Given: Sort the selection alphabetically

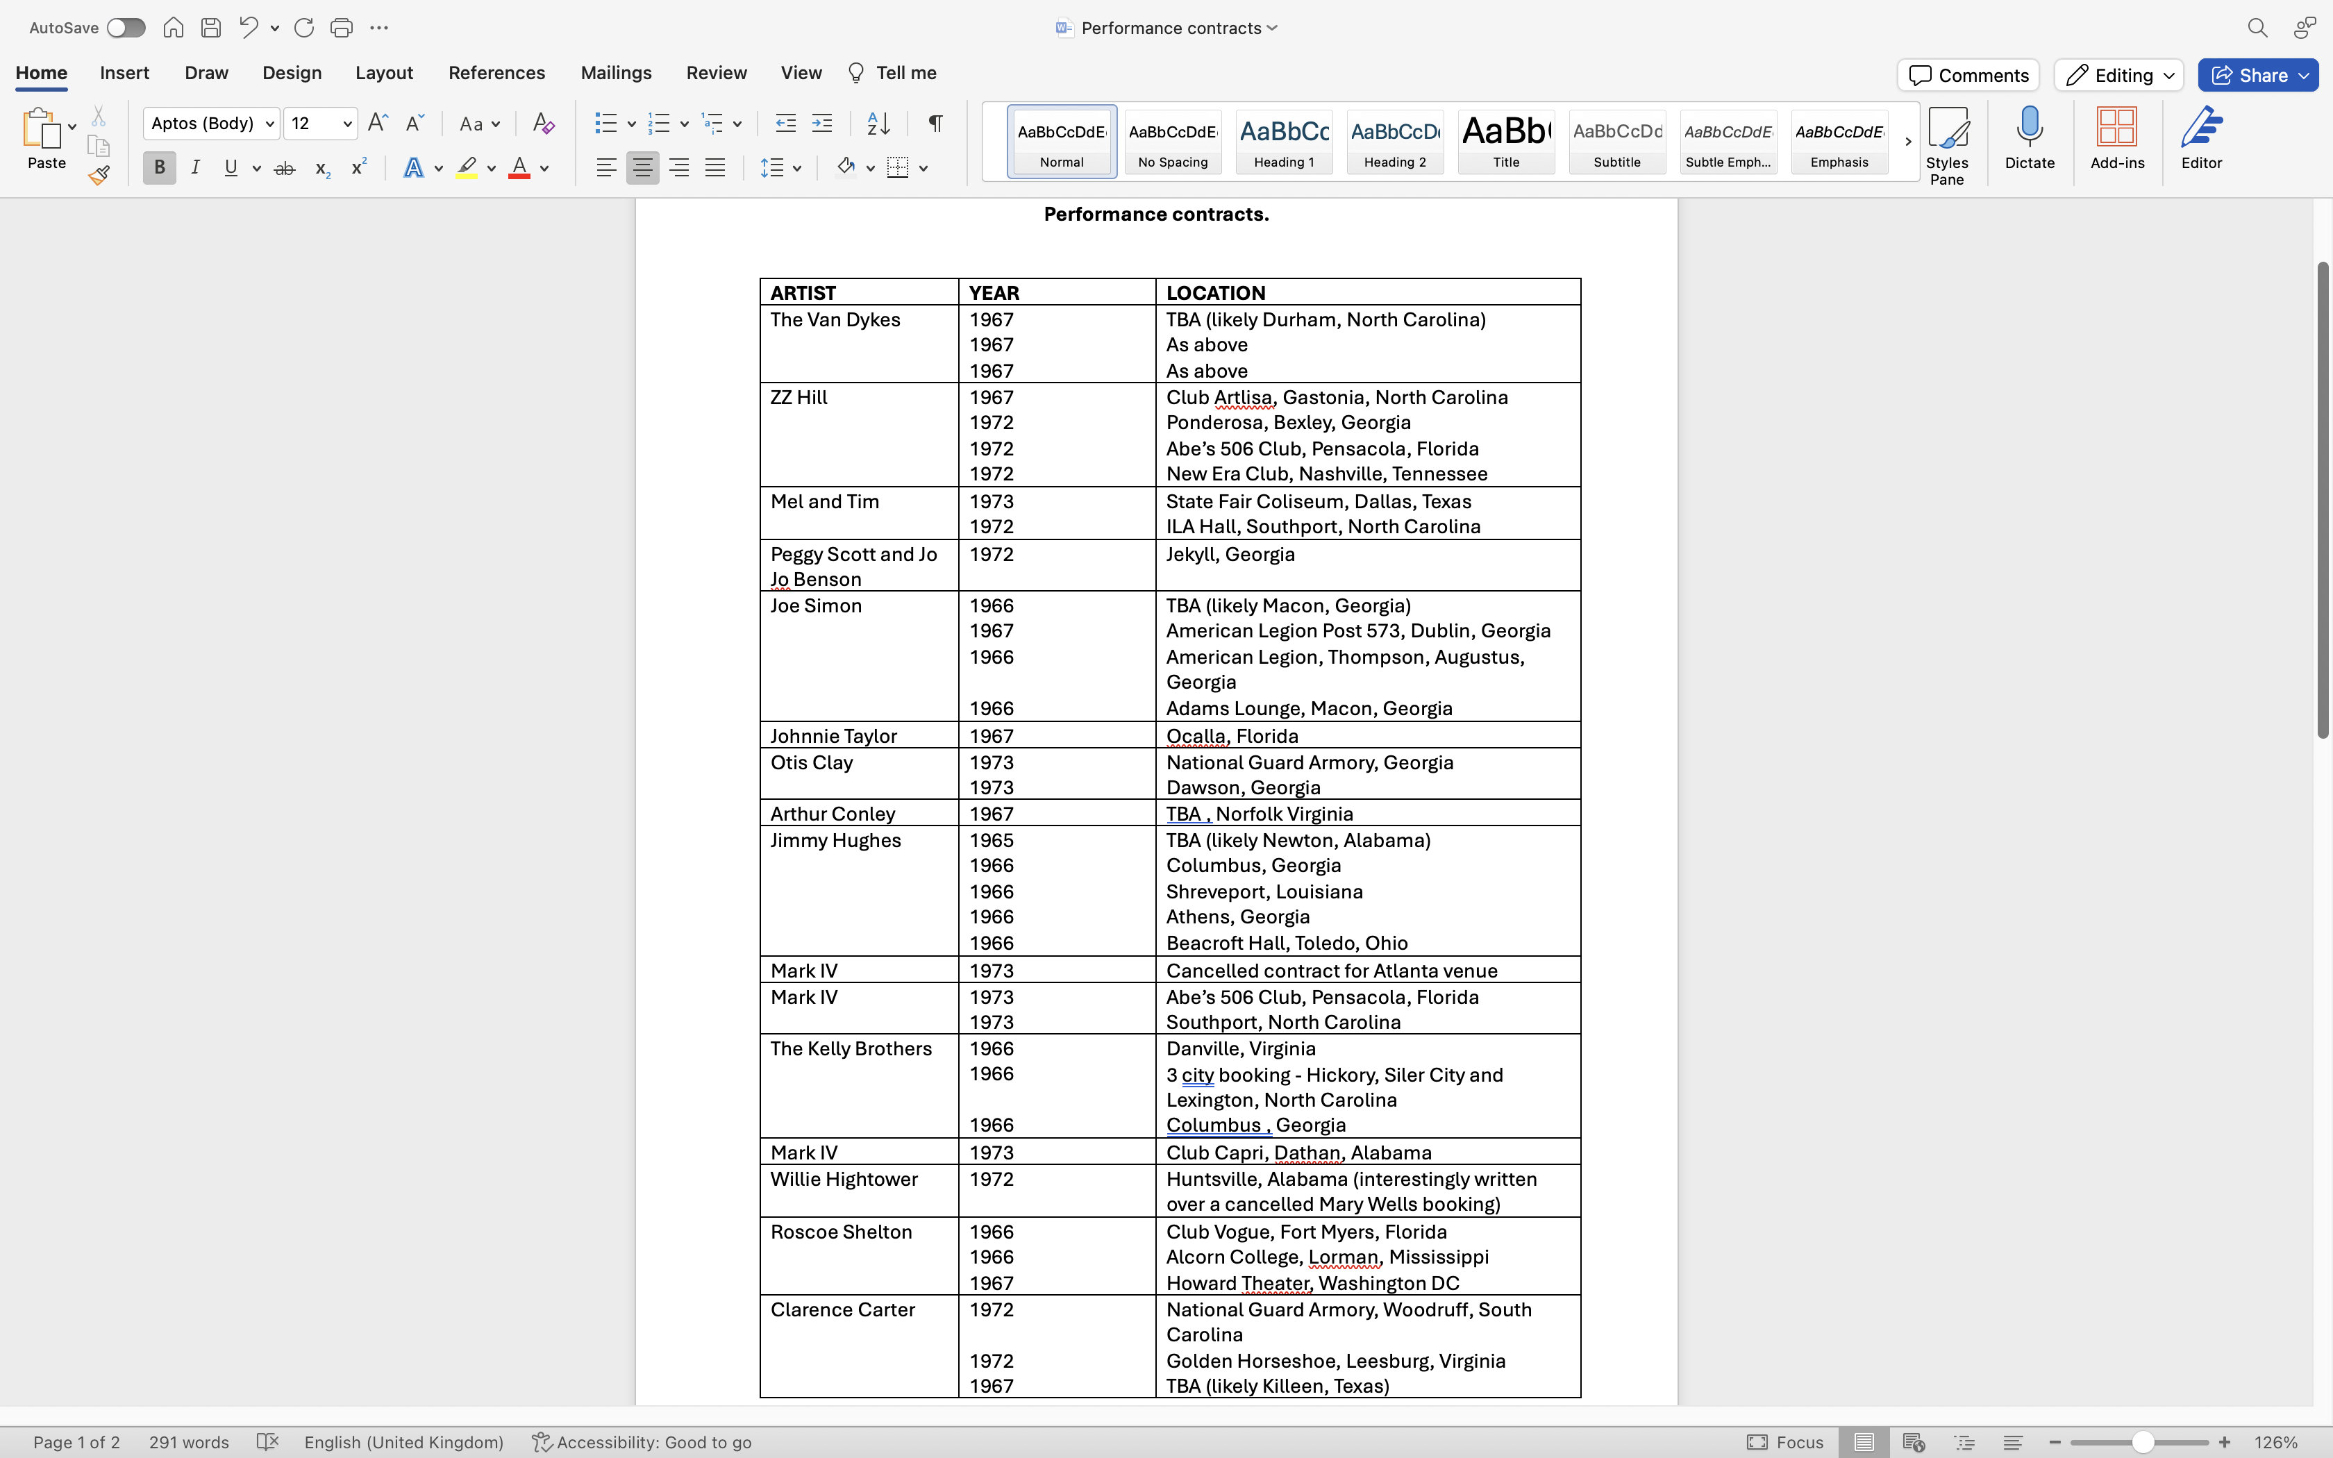Looking at the screenshot, I should point(878,124).
